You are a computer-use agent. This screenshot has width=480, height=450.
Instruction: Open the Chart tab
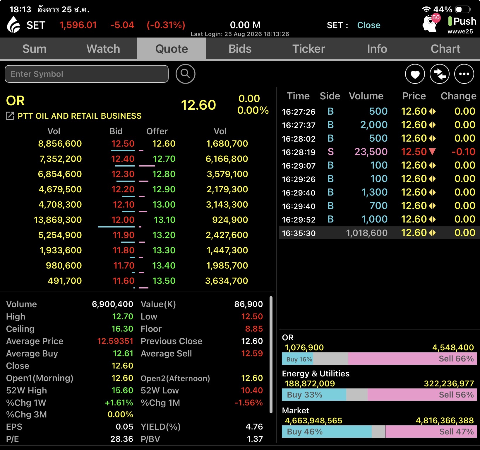coord(445,49)
